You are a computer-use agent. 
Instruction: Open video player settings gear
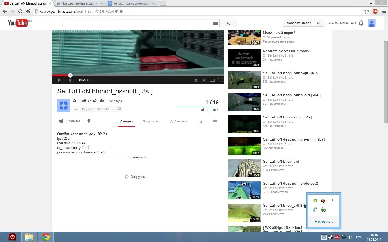pyautogui.click(x=204, y=80)
